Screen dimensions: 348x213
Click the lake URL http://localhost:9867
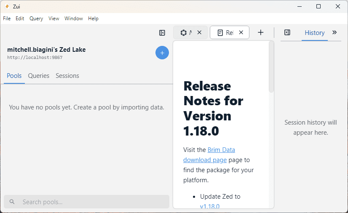(35, 57)
